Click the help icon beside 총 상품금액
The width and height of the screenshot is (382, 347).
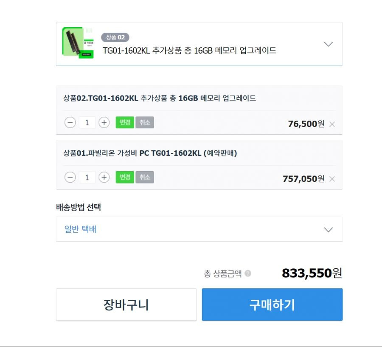click(x=248, y=274)
